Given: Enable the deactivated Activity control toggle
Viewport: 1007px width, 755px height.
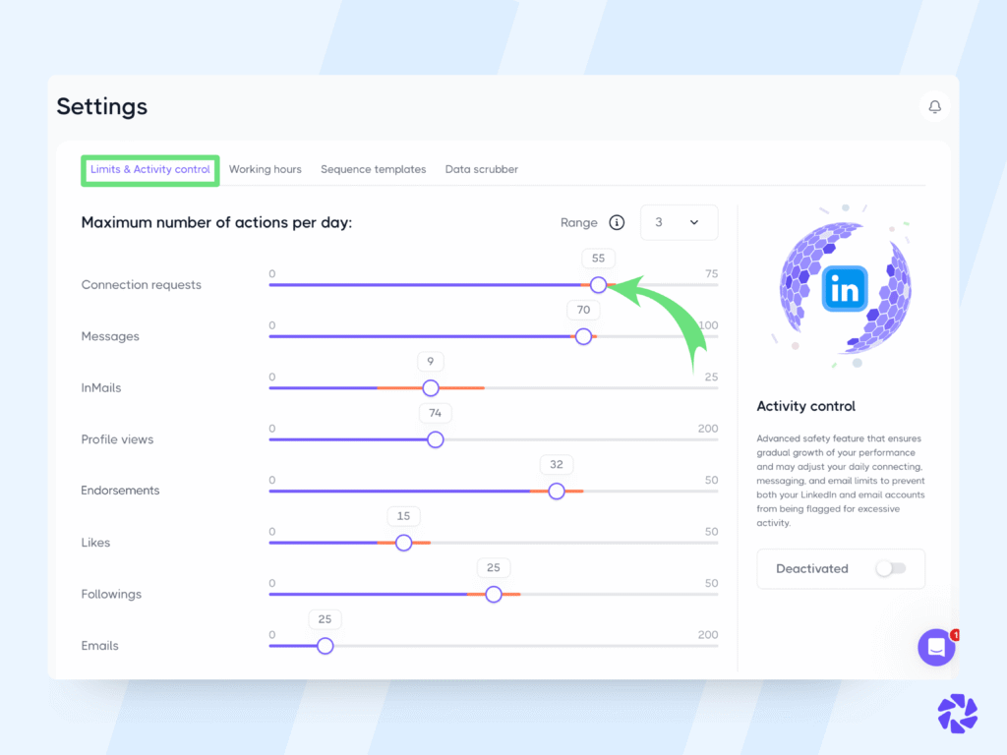Looking at the screenshot, I should click(893, 568).
